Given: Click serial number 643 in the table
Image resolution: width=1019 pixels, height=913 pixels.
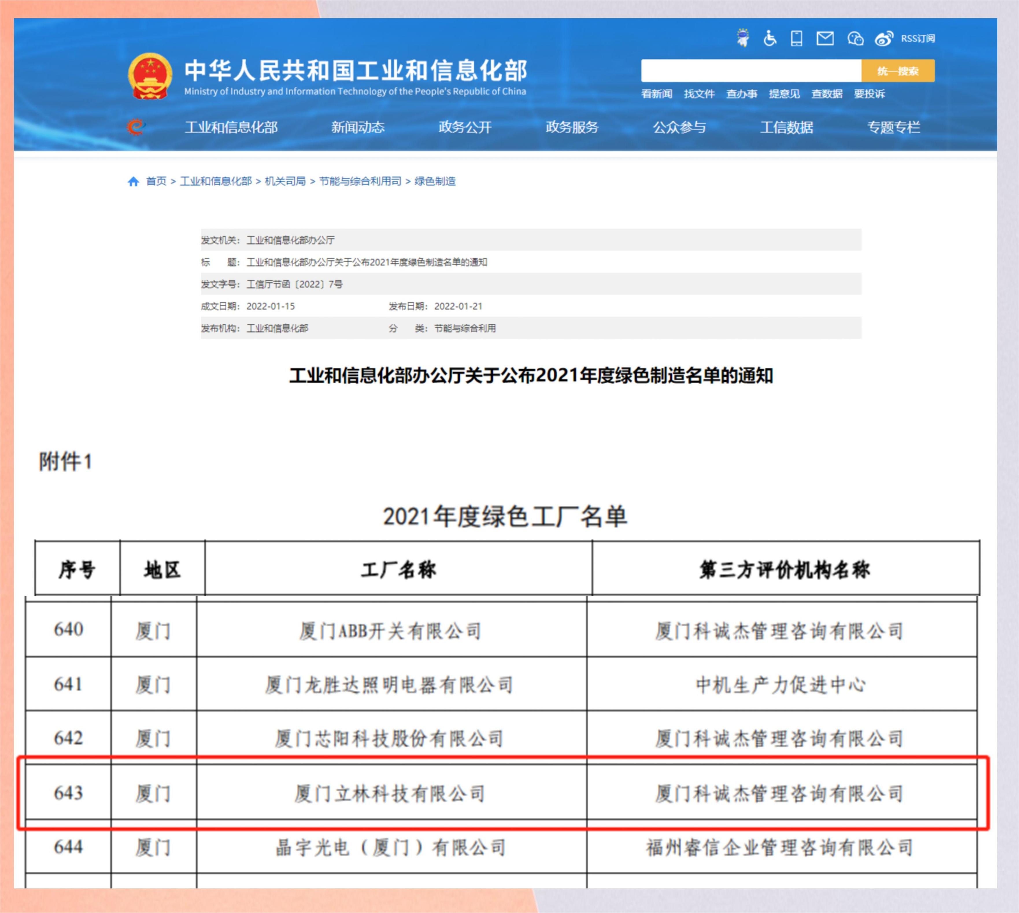Looking at the screenshot, I should point(68,792).
